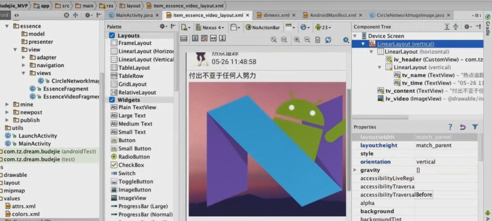Hide the project tool window
This screenshot has height=221, width=492.
[99, 15]
